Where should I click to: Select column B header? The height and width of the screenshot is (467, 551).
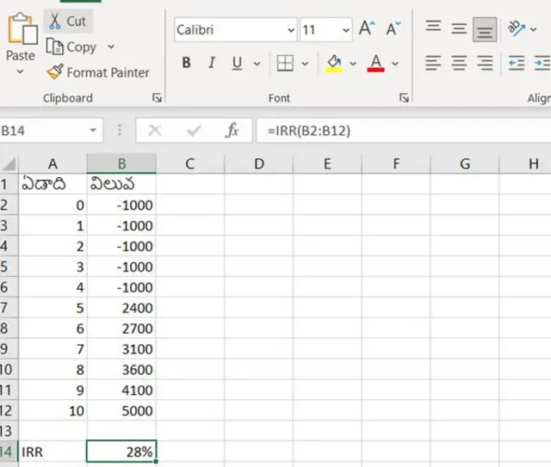pyautogui.click(x=121, y=163)
